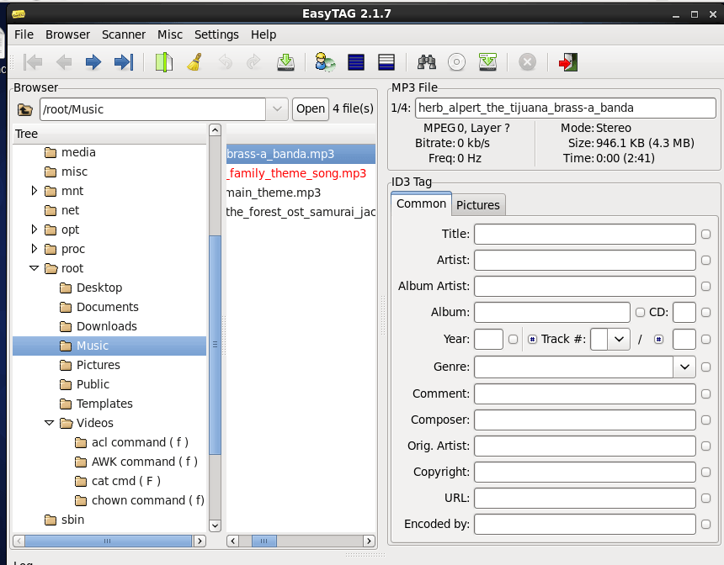The image size is (724, 565).
Task: Click file list horizontal scrollbar thumb
Action: click(264, 541)
